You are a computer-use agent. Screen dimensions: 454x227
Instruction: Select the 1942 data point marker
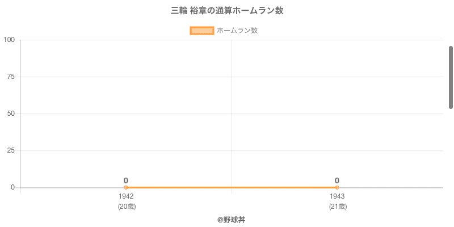pyautogui.click(x=126, y=187)
